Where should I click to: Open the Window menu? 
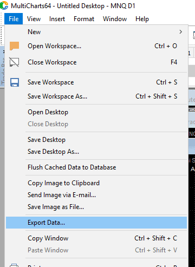click(115, 19)
